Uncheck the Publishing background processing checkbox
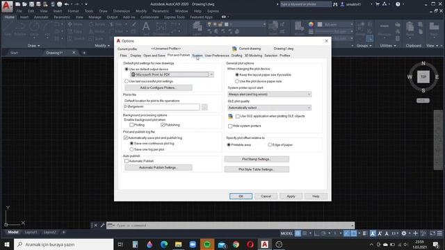This screenshot has height=250, width=445. coord(163,125)
